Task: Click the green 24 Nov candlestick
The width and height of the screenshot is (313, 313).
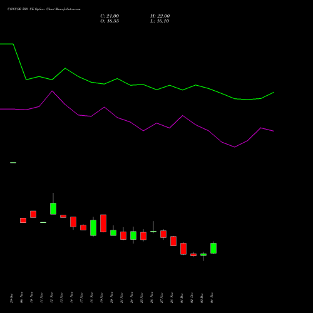Action: click(133, 235)
